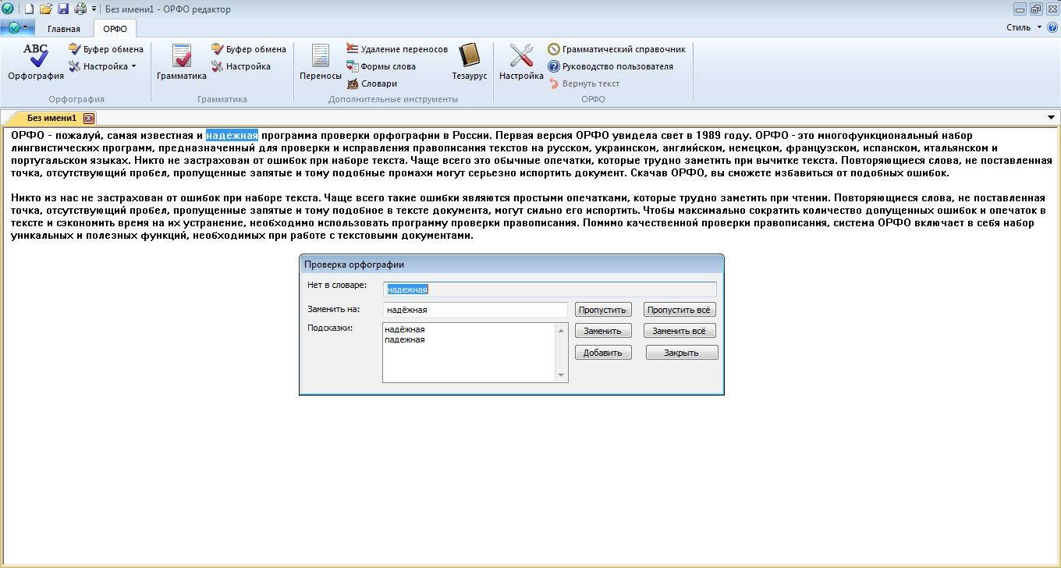Viewport: 1061px width, 568px height.
Task: Select suggestion падежная in Подсказки list
Action: point(405,339)
